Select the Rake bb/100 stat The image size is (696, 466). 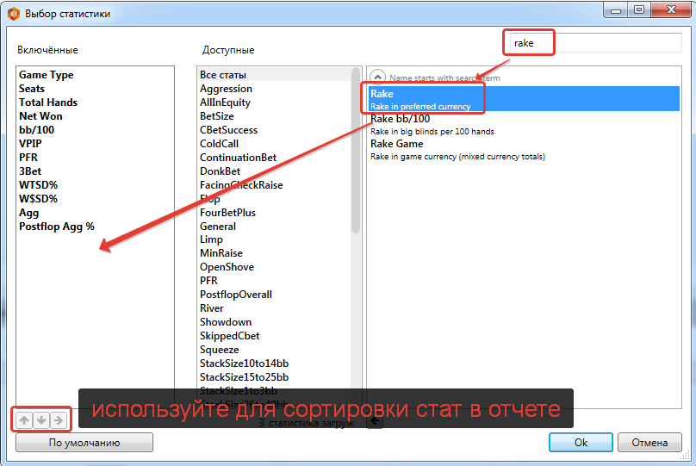(x=400, y=119)
